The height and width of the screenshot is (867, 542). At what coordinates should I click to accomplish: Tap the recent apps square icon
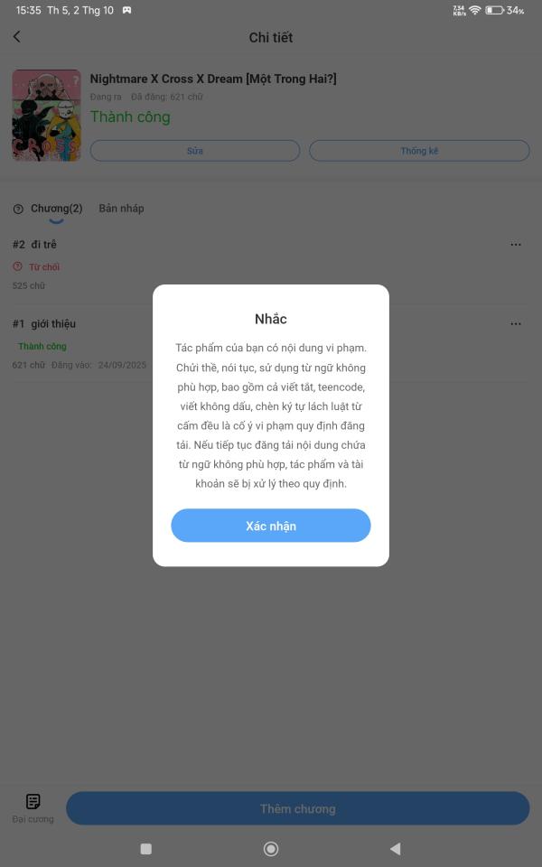click(146, 849)
